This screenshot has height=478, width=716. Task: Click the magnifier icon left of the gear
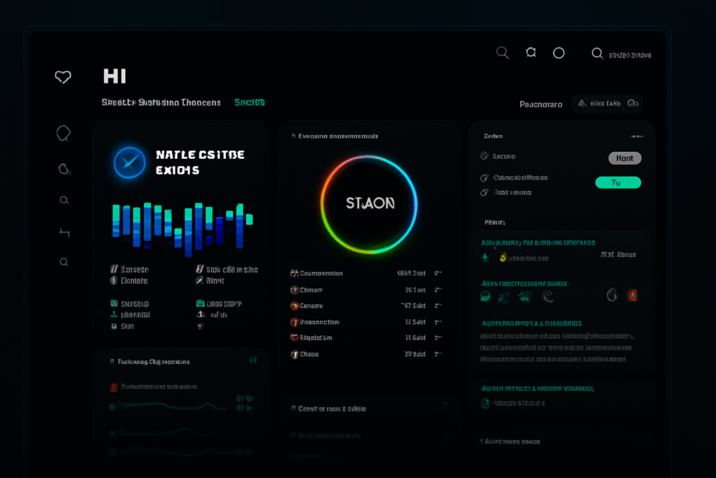(x=502, y=53)
